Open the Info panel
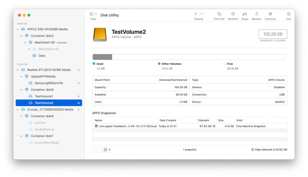This screenshot has height=177, width=308. tap(289, 14)
